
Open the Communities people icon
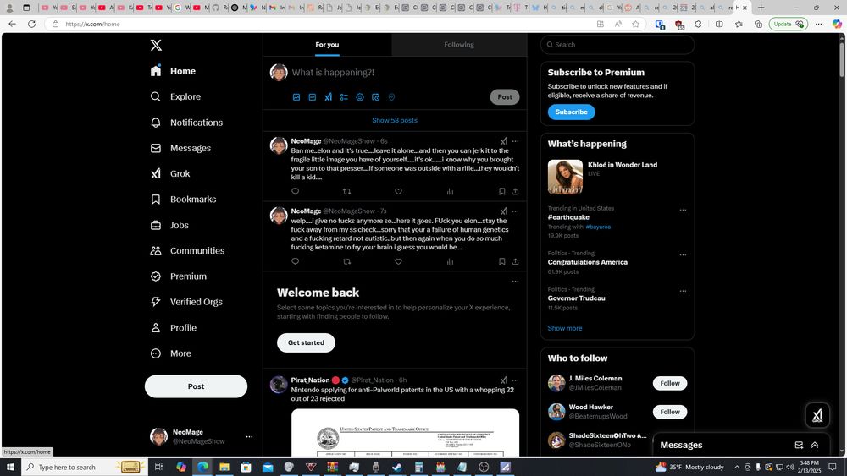coord(156,250)
